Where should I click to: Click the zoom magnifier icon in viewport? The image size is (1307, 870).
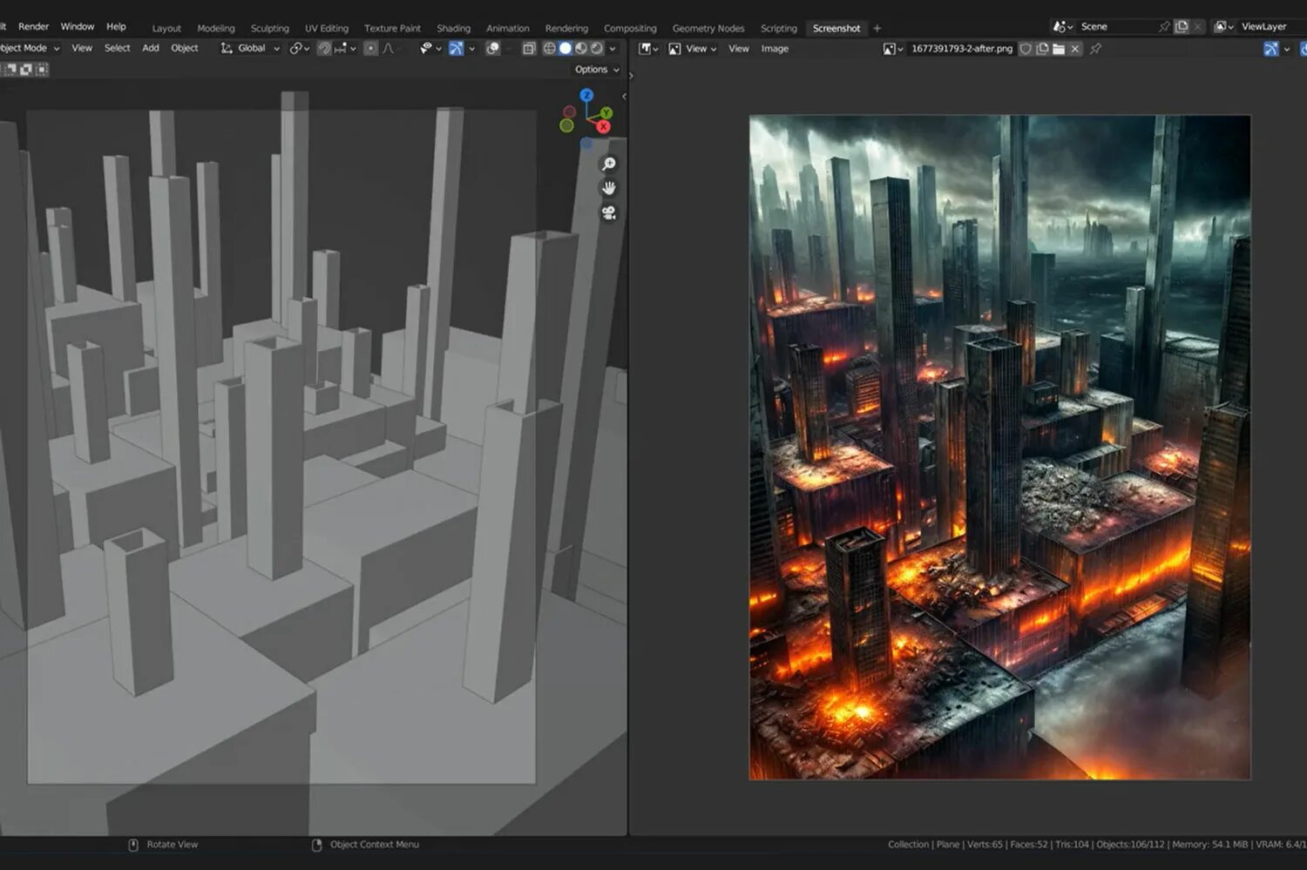tap(609, 164)
